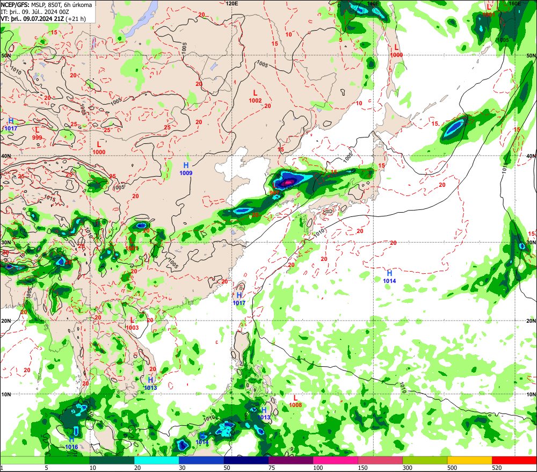Select the 140E longitude label
This screenshot has width=537, height=472.
click(x=373, y=3)
